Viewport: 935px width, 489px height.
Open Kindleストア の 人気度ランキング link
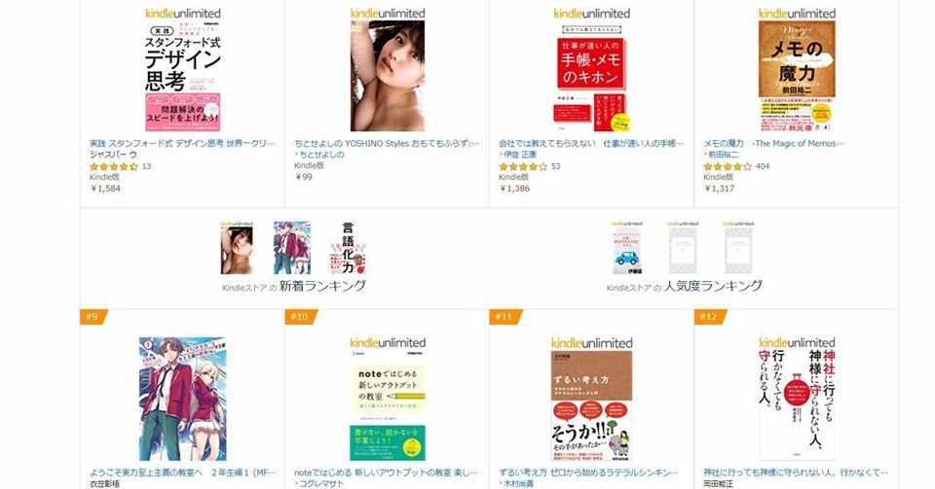click(x=684, y=286)
